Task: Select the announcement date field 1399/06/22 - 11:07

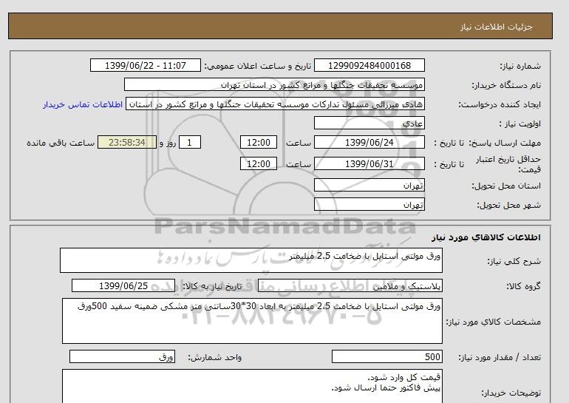Action: click(x=145, y=65)
